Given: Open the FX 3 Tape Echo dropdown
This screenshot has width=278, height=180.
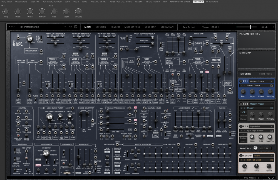Looking at the screenshot, I should pos(261,126).
